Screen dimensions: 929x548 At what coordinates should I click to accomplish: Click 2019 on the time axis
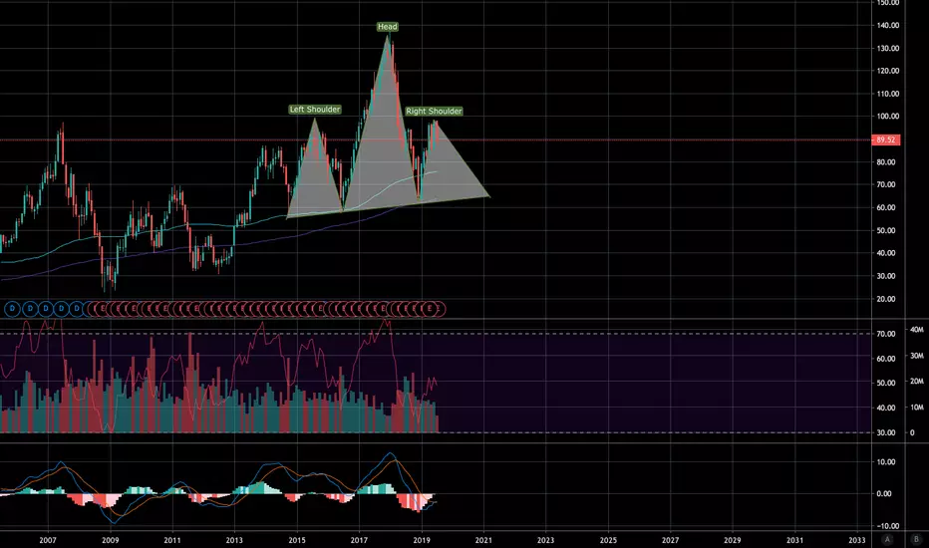point(422,540)
